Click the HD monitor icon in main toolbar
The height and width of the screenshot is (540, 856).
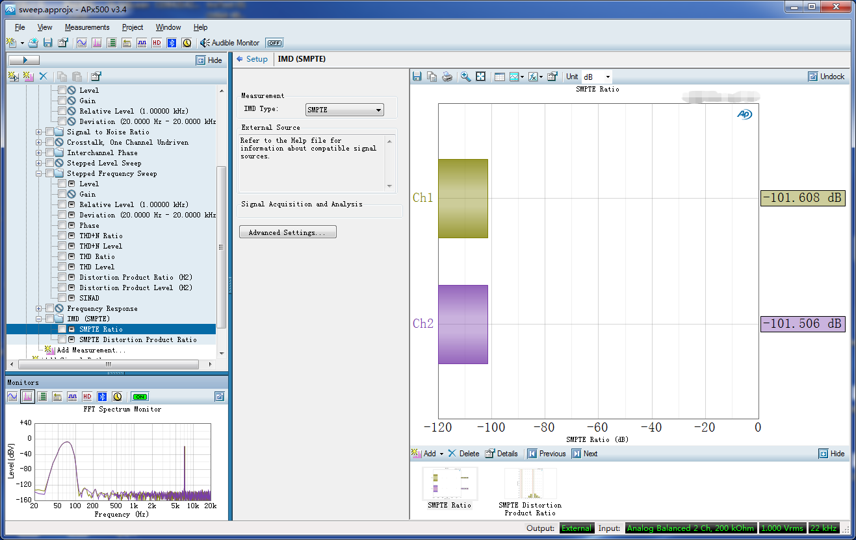(157, 43)
